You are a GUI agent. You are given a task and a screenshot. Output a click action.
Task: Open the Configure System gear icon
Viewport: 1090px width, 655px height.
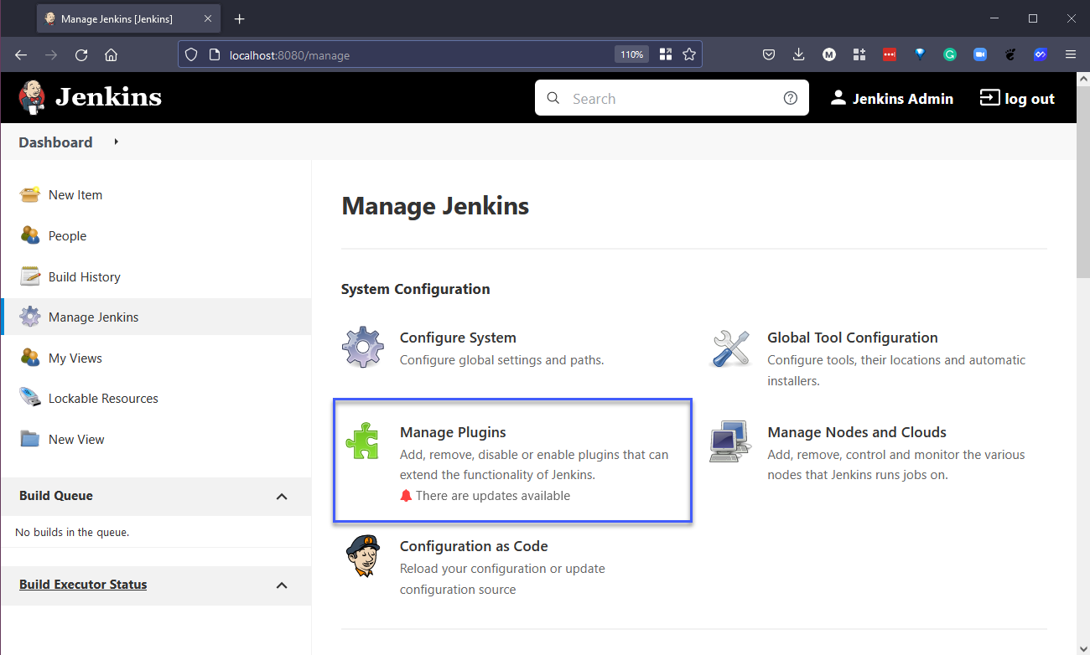pos(362,347)
